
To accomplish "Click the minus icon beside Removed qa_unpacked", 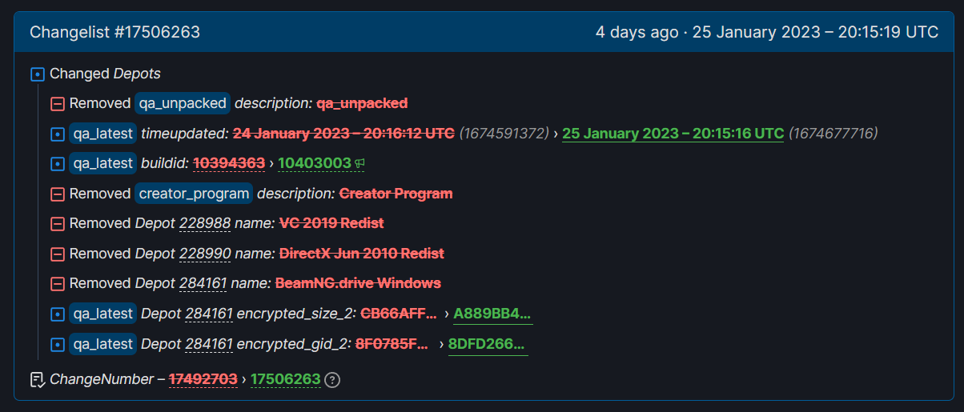I will click(57, 103).
